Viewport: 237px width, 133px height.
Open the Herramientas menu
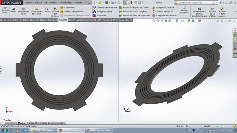pos(66,3)
